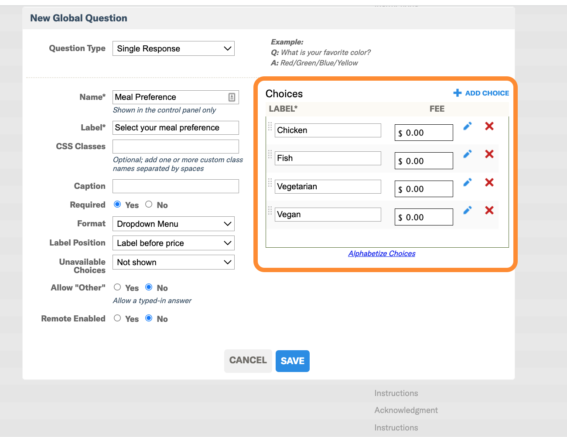567x437 pixels.
Task: Set Allow "Other" to Yes
Action: 117,287
